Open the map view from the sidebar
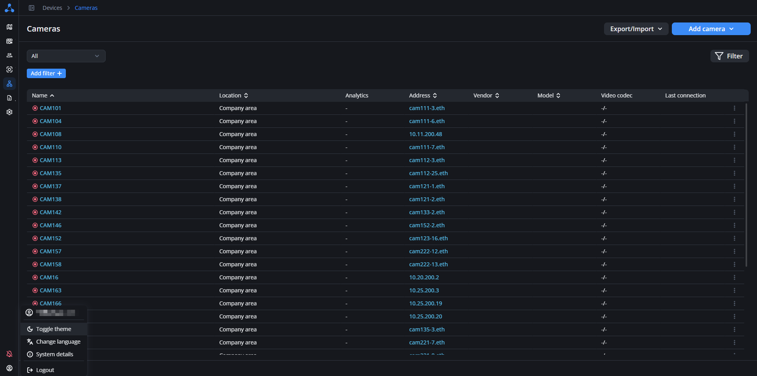 click(x=9, y=27)
